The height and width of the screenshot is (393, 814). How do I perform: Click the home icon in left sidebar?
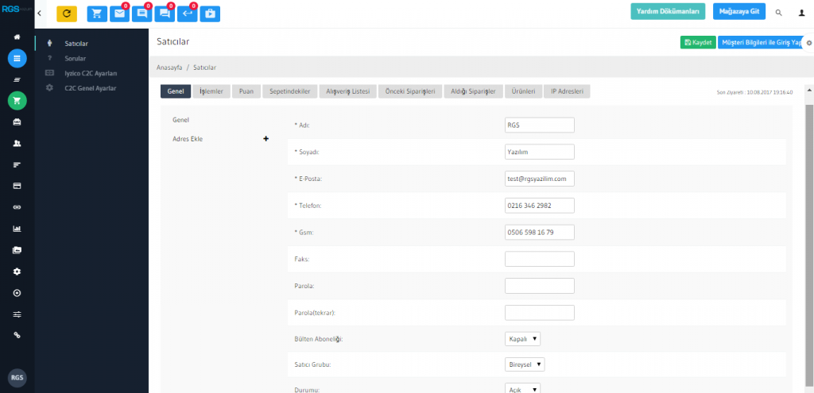click(x=17, y=37)
